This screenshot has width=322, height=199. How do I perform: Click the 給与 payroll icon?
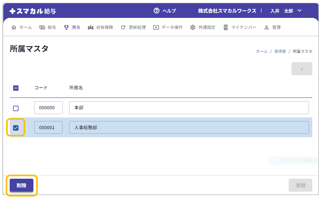click(42, 27)
